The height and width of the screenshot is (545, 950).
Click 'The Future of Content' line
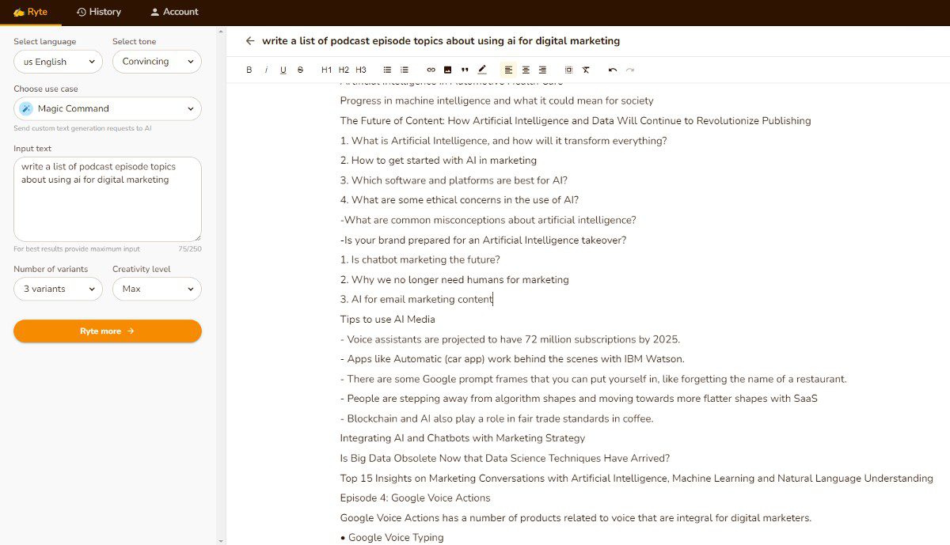[576, 121]
